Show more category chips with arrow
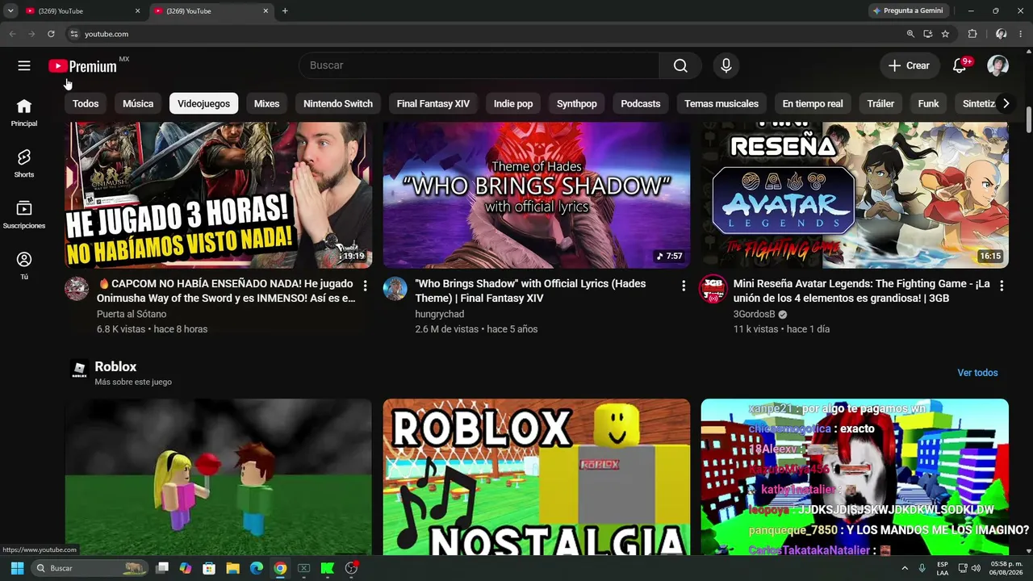Image resolution: width=1033 pixels, height=581 pixels. click(x=1006, y=103)
